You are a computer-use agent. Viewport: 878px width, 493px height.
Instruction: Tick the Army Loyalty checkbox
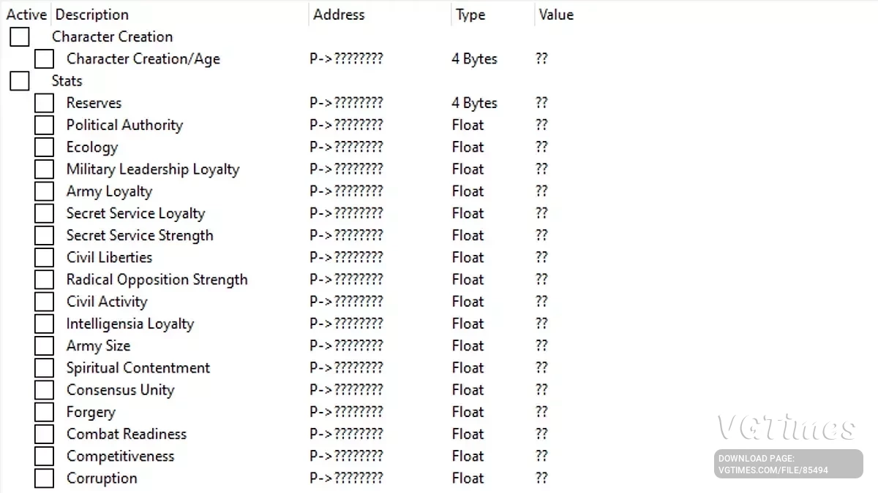pyautogui.click(x=44, y=191)
